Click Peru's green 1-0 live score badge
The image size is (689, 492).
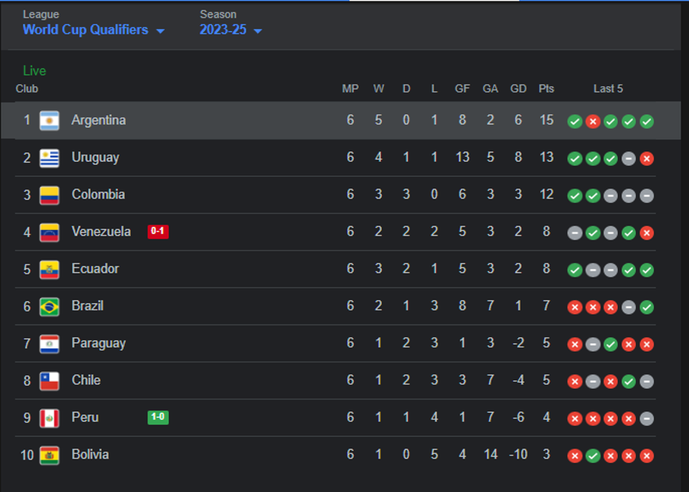(x=158, y=417)
